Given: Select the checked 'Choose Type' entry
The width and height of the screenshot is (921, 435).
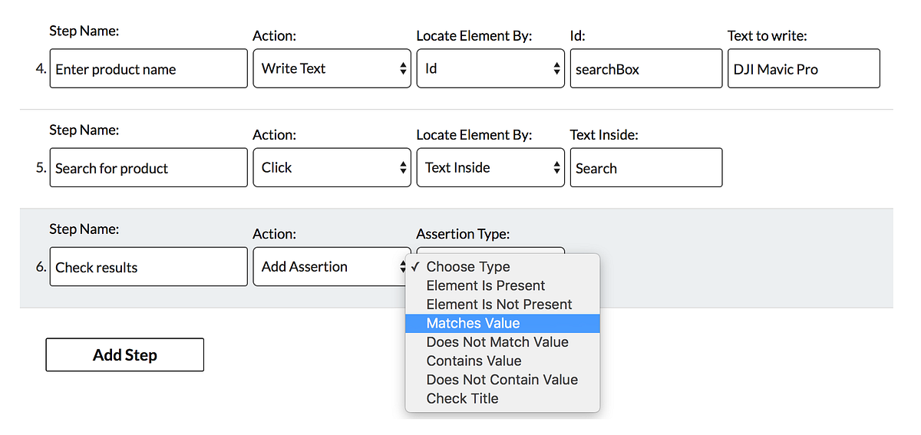Looking at the screenshot, I should [x=468, y=267].
